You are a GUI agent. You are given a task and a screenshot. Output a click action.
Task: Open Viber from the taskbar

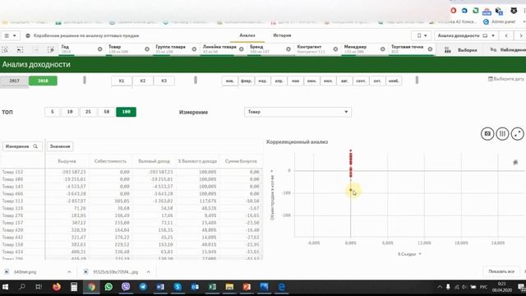(126, 287)
